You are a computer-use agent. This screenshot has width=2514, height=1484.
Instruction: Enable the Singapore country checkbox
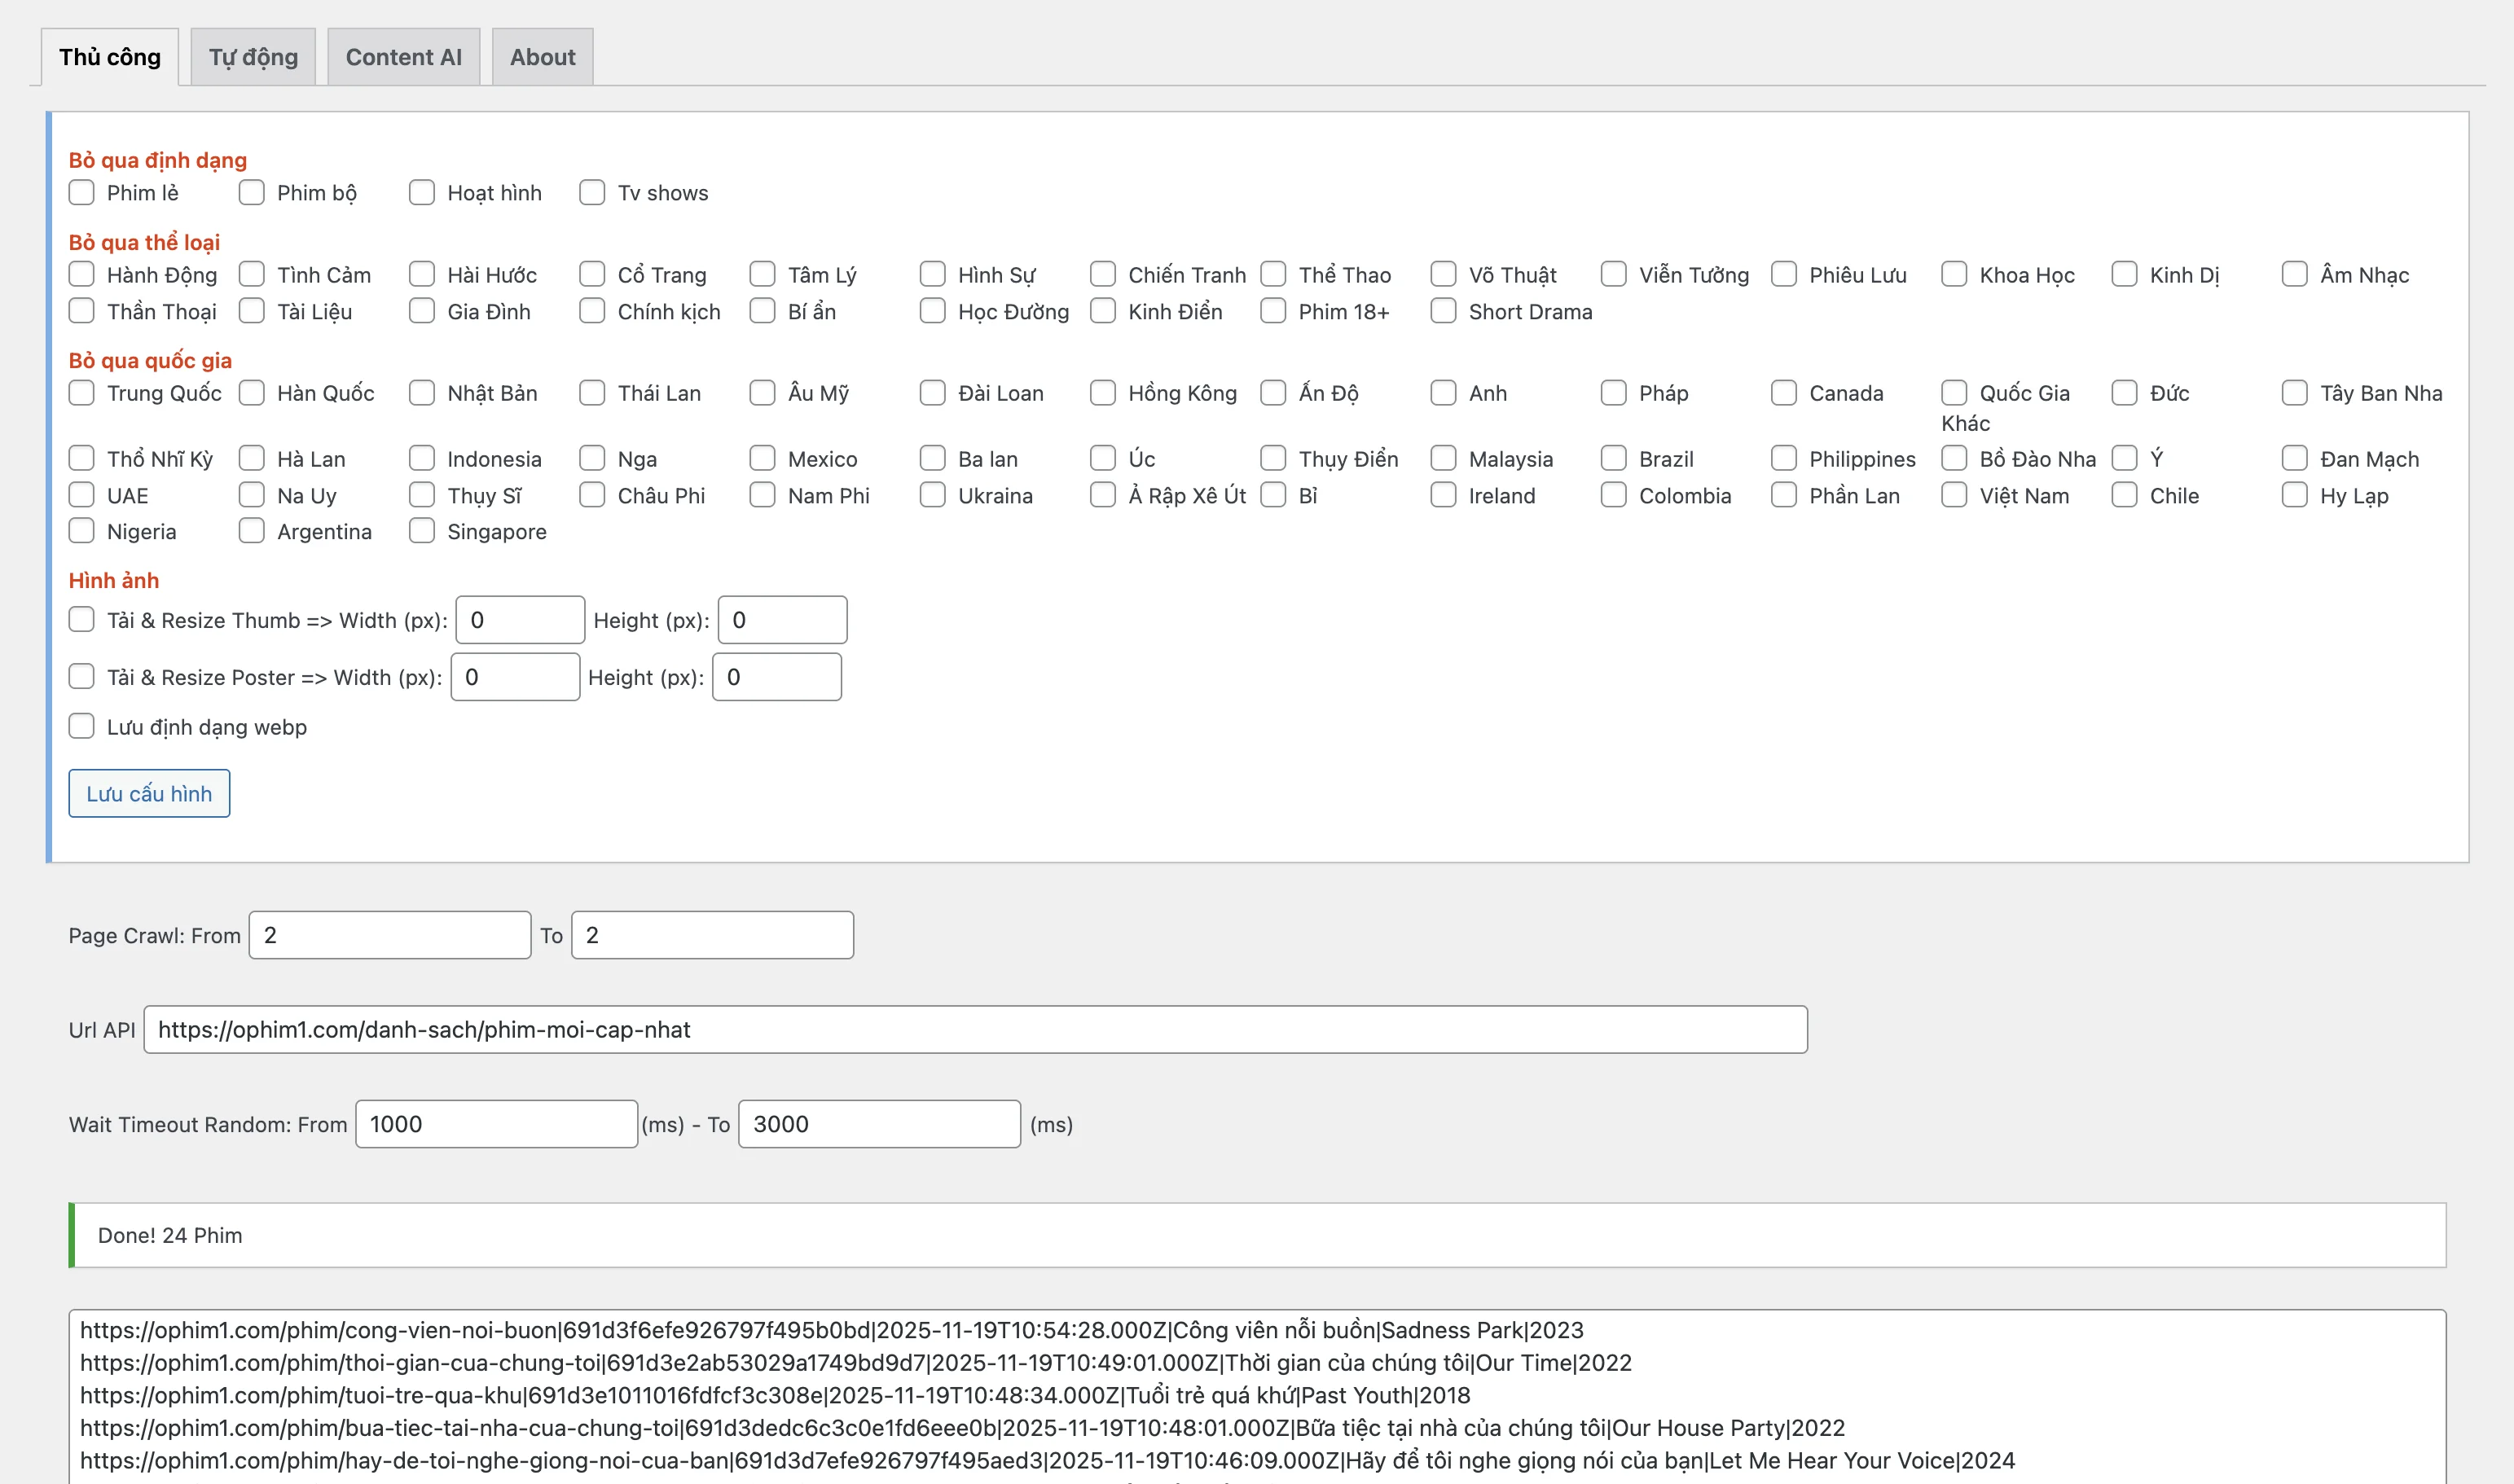(x=421, y=531)
